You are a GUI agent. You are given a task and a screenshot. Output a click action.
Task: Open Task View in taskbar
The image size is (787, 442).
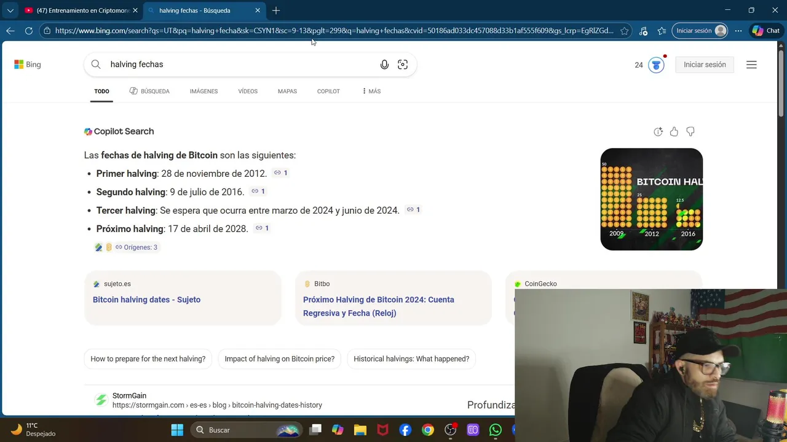coord(315,430)
